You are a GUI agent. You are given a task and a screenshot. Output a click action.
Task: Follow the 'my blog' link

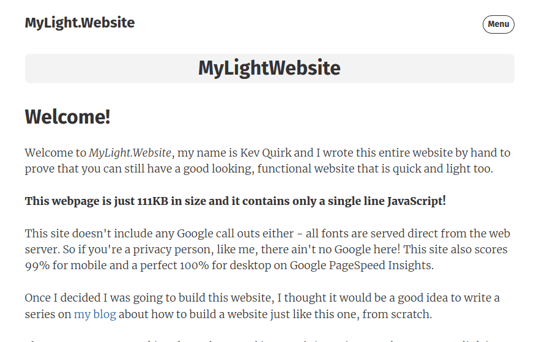[x=95, y=314]
